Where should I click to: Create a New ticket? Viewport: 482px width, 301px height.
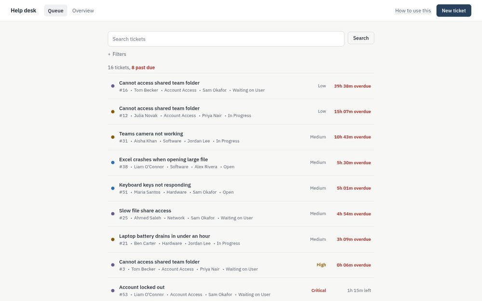454,11
